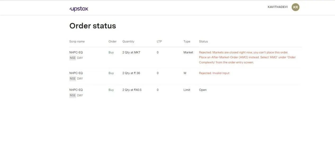Viewport: 335px width, 146px height.
Task: Click the KAVITHADEVI username
Action: click(x=278, y=7)
